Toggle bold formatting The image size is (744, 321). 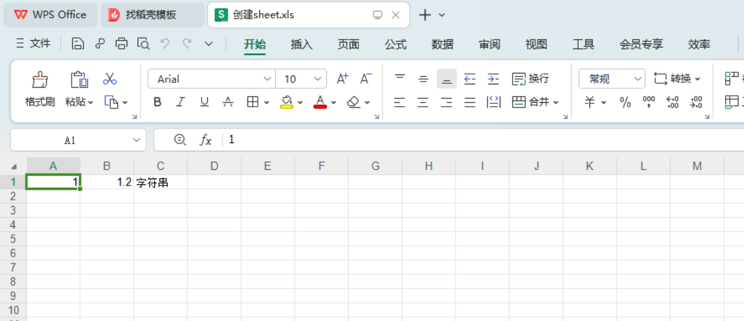157,102
